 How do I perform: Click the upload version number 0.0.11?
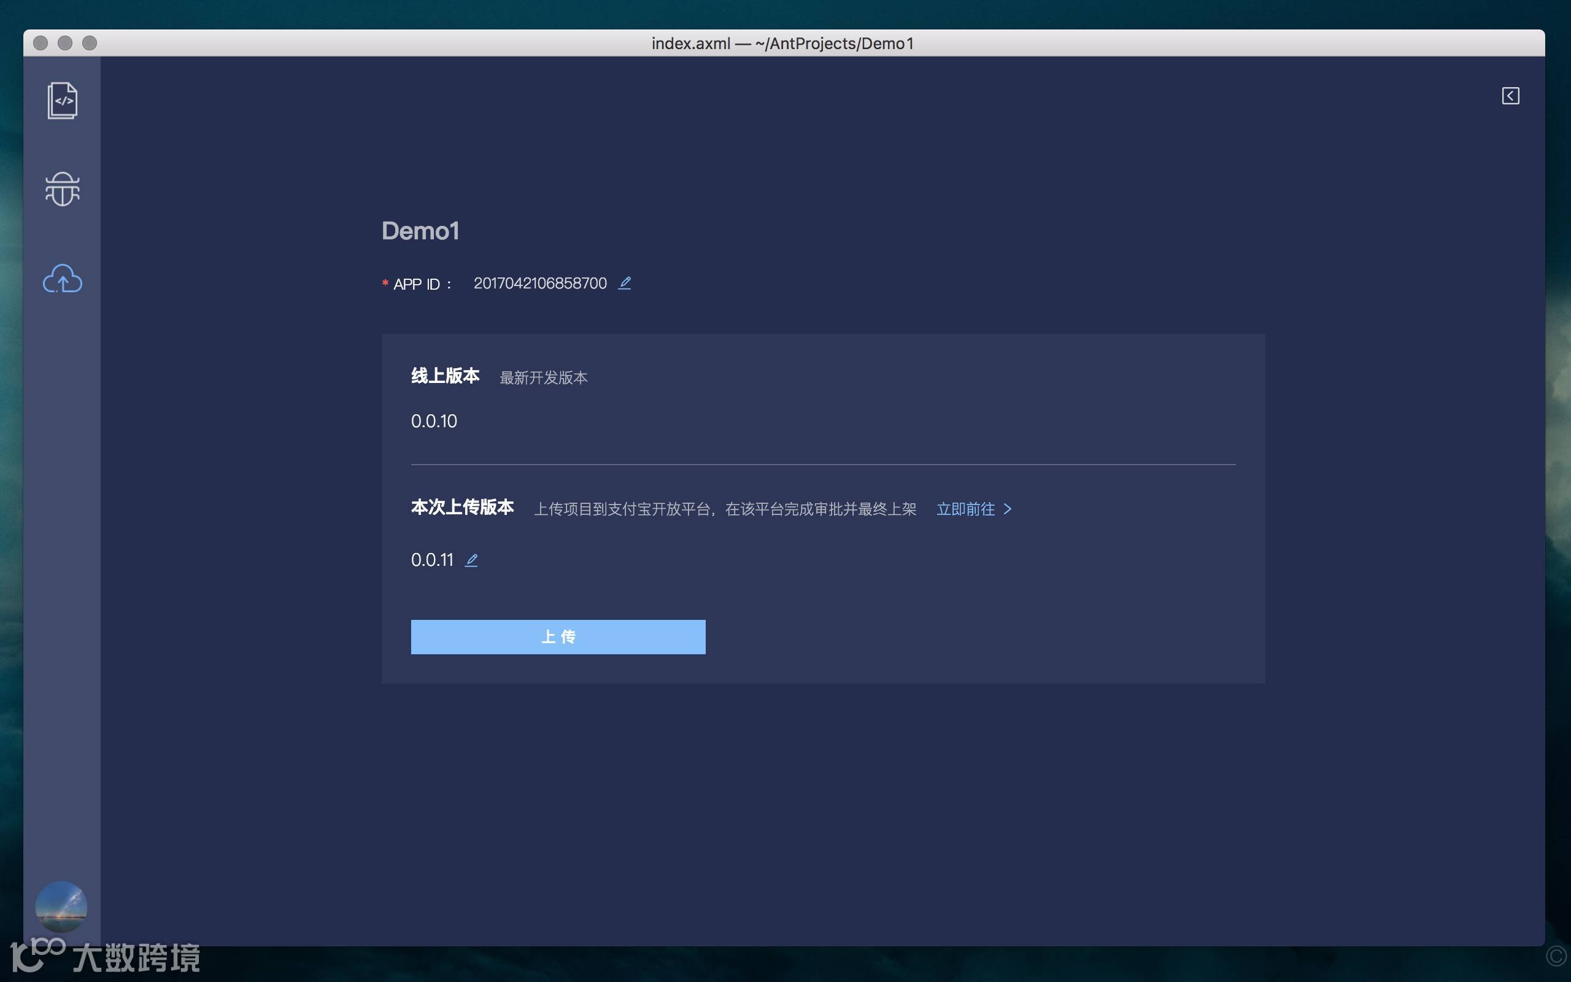[433, 560]
